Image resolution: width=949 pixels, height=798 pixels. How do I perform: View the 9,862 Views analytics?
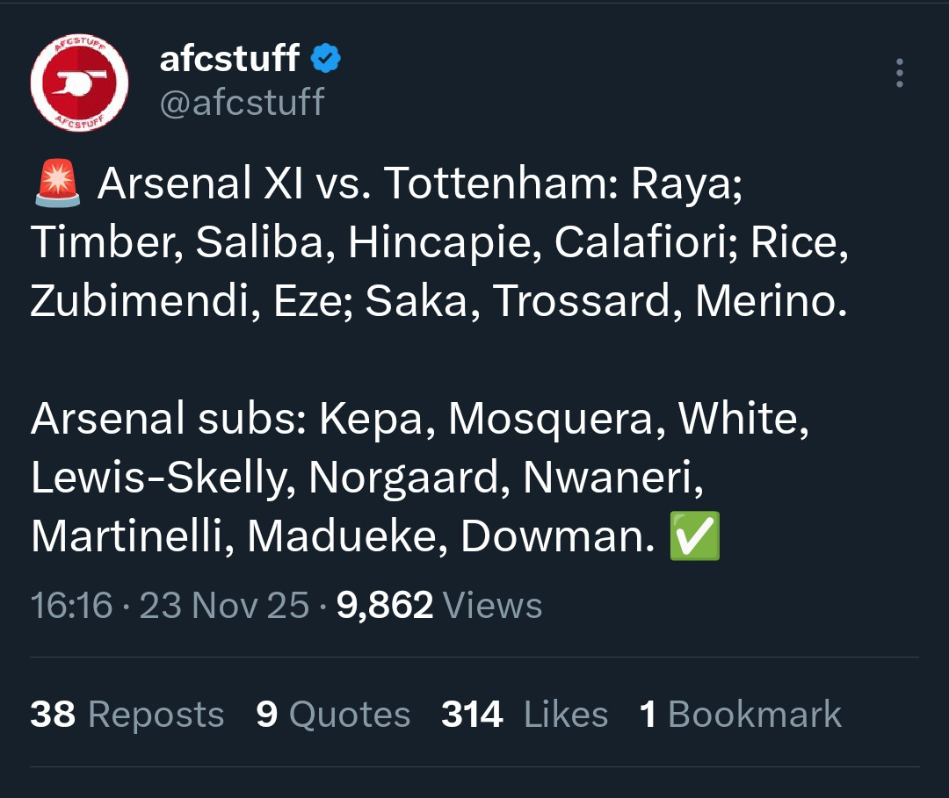tap(438, 605)
